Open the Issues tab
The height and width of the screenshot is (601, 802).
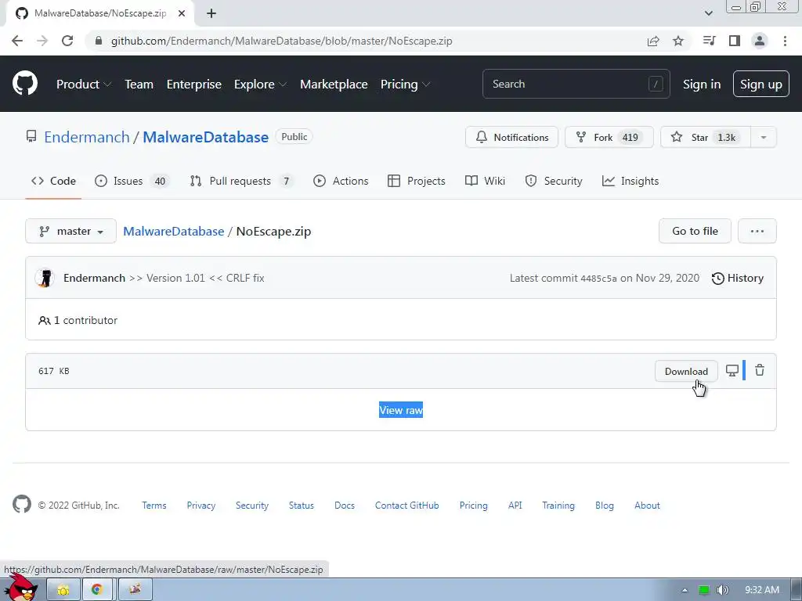pos(132,181)
